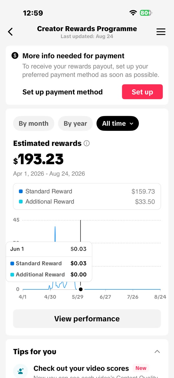Tap the Set up payment button
Image resolution: width=174 pixels, height=378 pixels.
point(142,92)
